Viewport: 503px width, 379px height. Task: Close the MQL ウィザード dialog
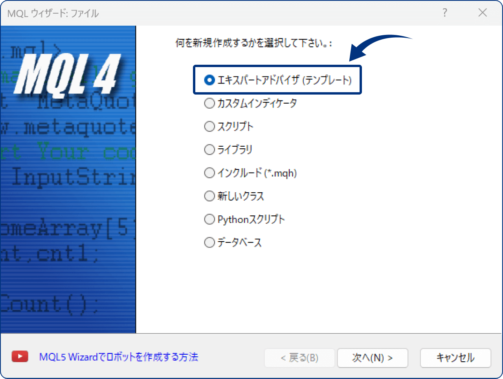tap(483, 13)
